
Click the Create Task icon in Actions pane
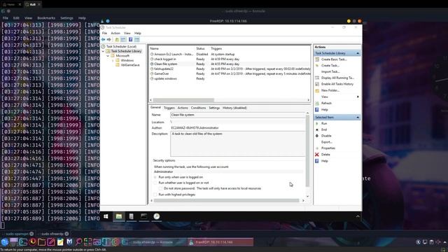(317, 65)
